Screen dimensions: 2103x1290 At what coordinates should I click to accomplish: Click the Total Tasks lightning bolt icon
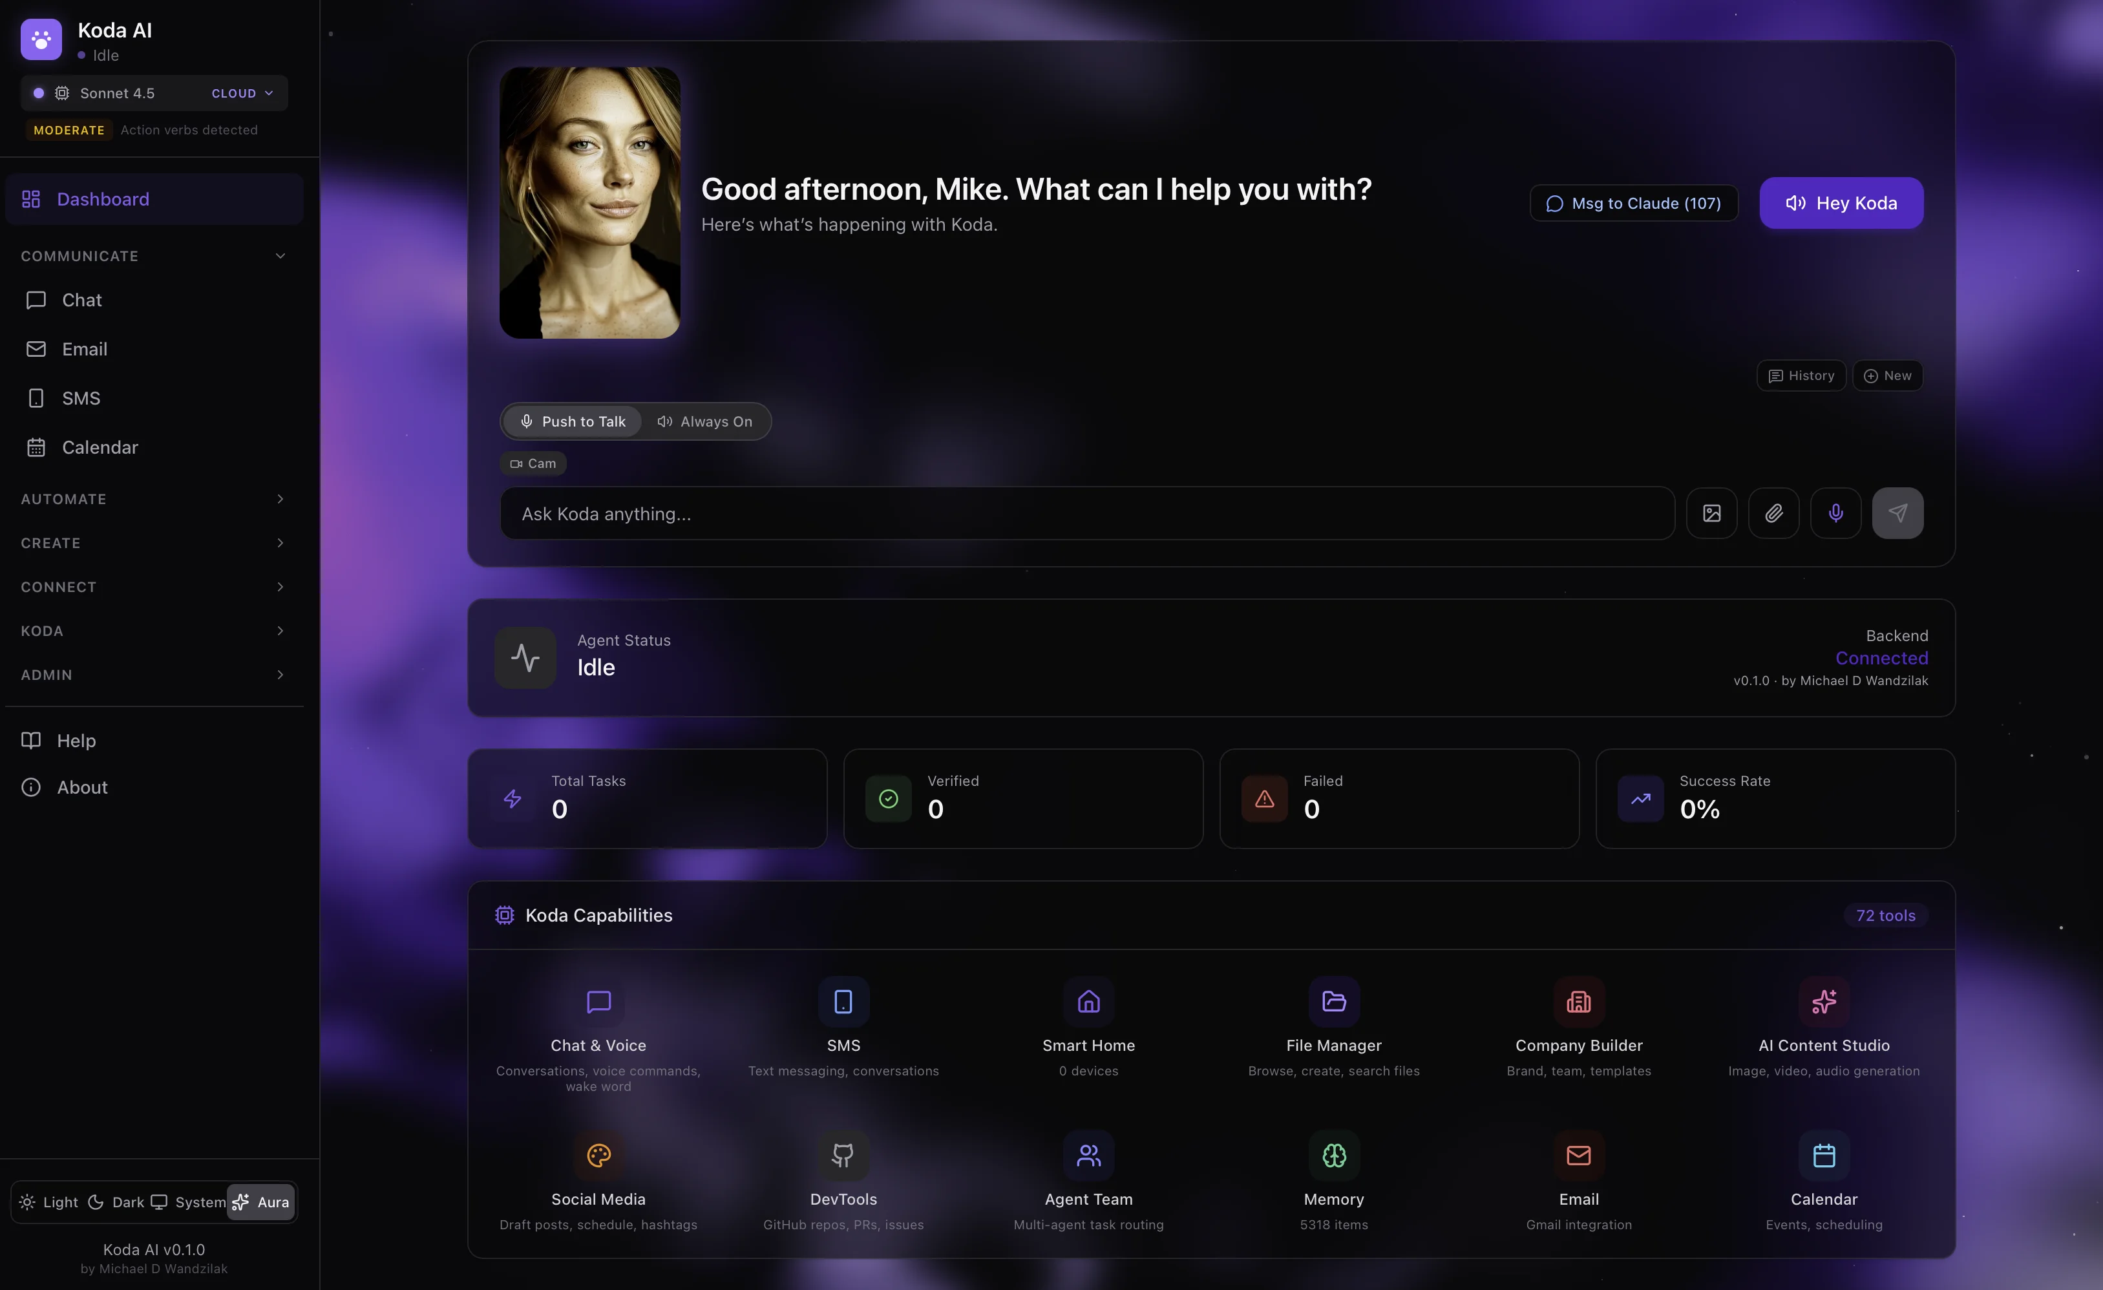tap(512, 798)
